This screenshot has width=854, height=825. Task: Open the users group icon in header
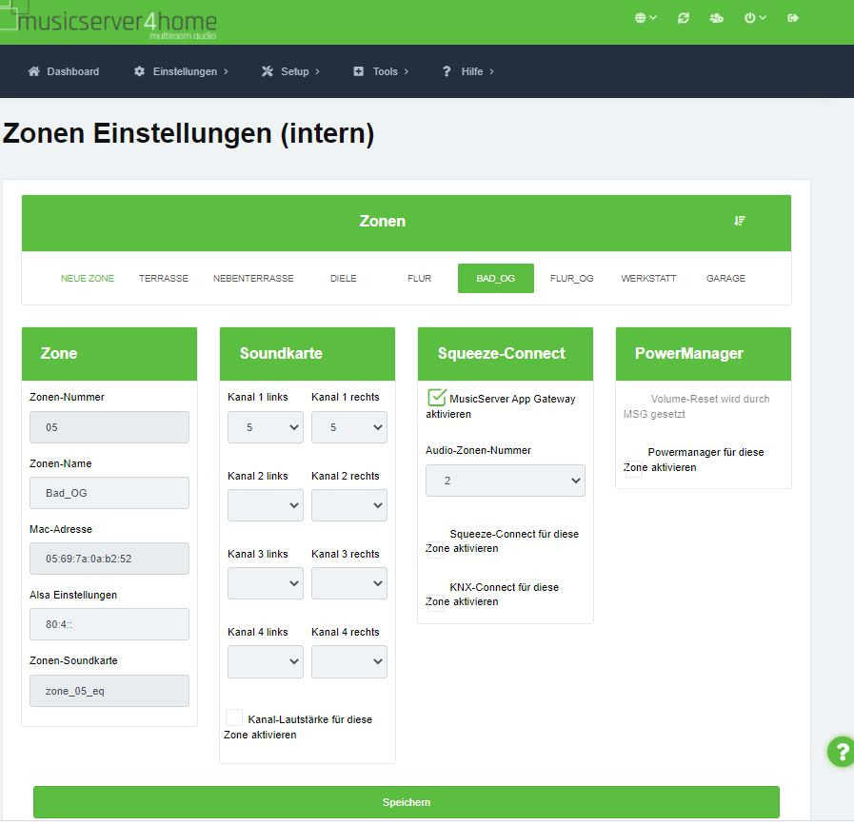(x=716, y=18)
